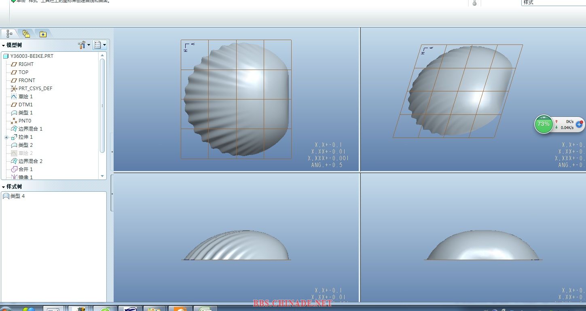Select 边界混合 2 boundary blend feature
The height and width of the screenshot is (311, 586).
pos(30,161)
